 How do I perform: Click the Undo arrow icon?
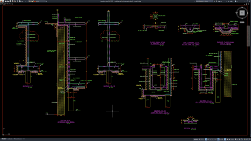[22, 1]
